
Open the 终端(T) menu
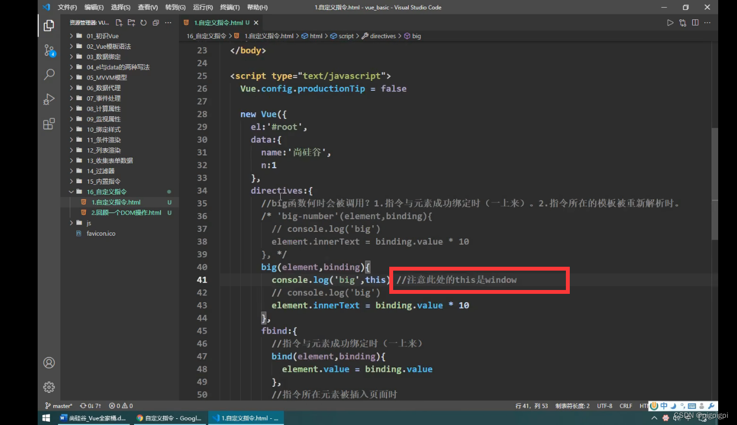230,7
